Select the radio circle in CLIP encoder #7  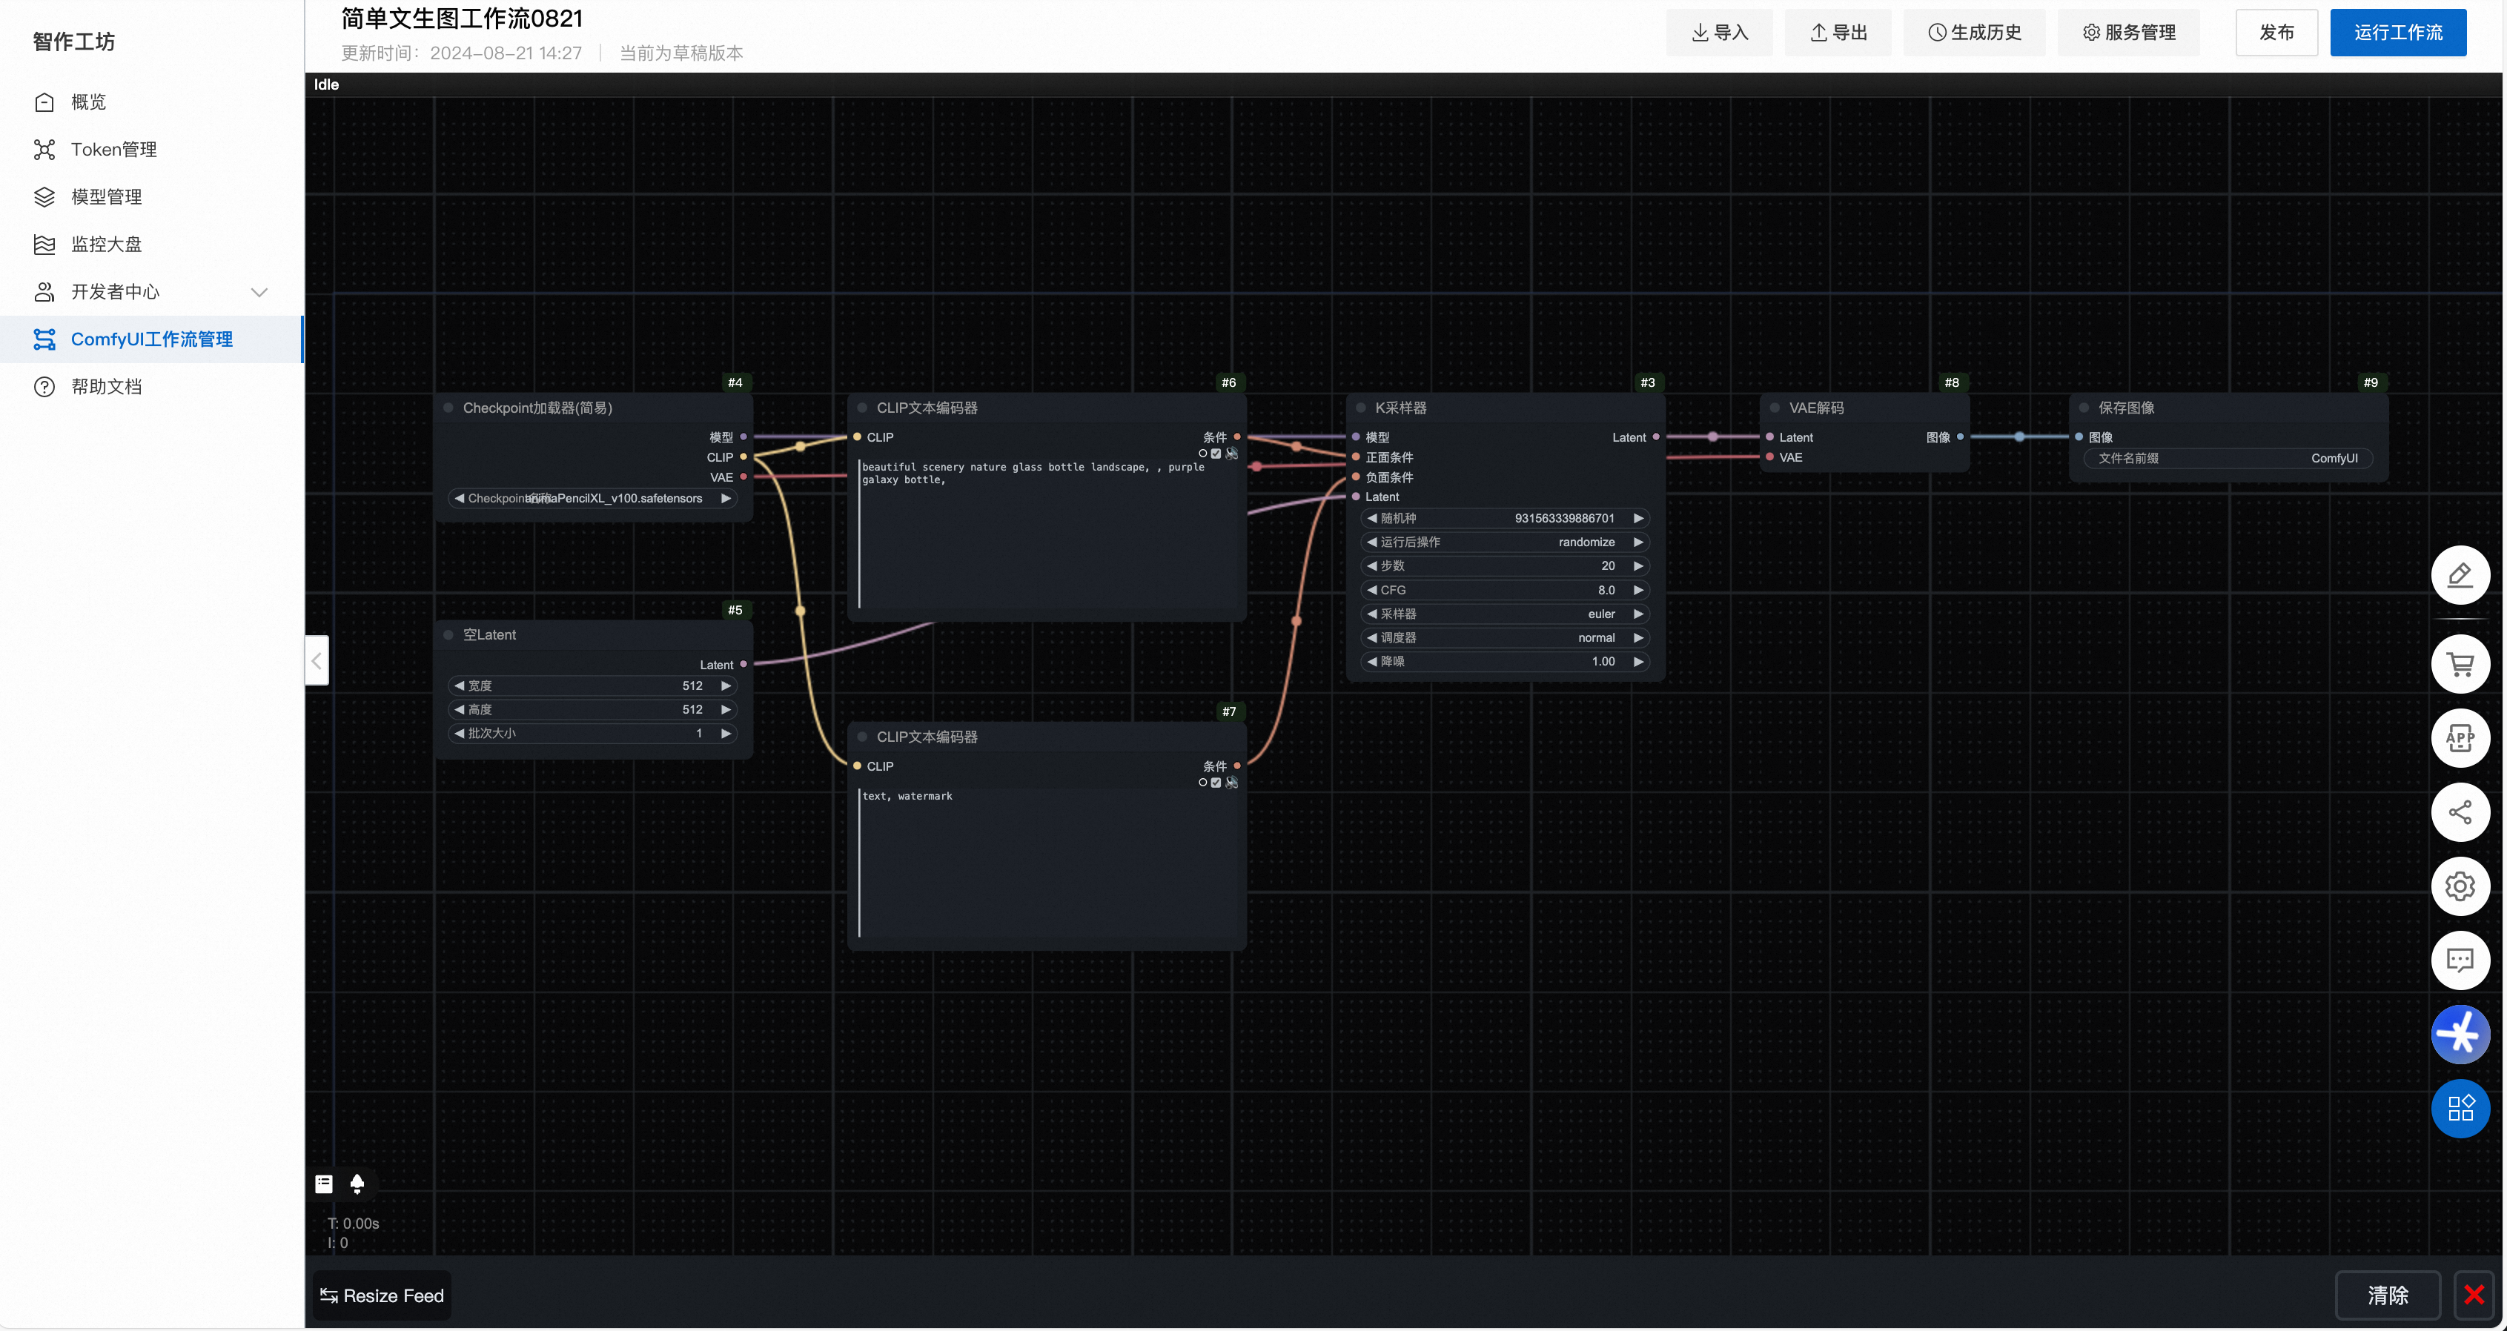pyautogui.click(x=1203, y=783)
